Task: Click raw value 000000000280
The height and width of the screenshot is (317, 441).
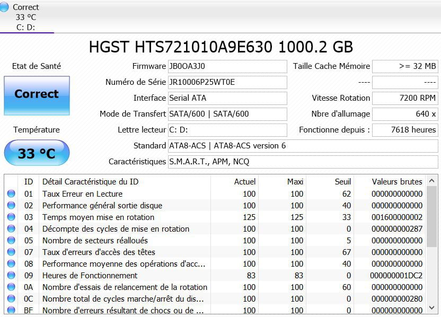Action: (397, 299)
